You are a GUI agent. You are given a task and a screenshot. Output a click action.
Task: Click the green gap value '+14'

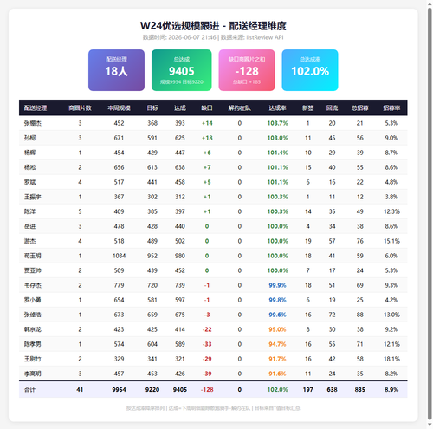tap(207, 123)
